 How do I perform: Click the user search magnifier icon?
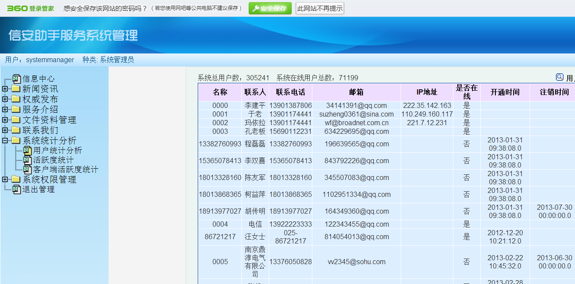560,77
